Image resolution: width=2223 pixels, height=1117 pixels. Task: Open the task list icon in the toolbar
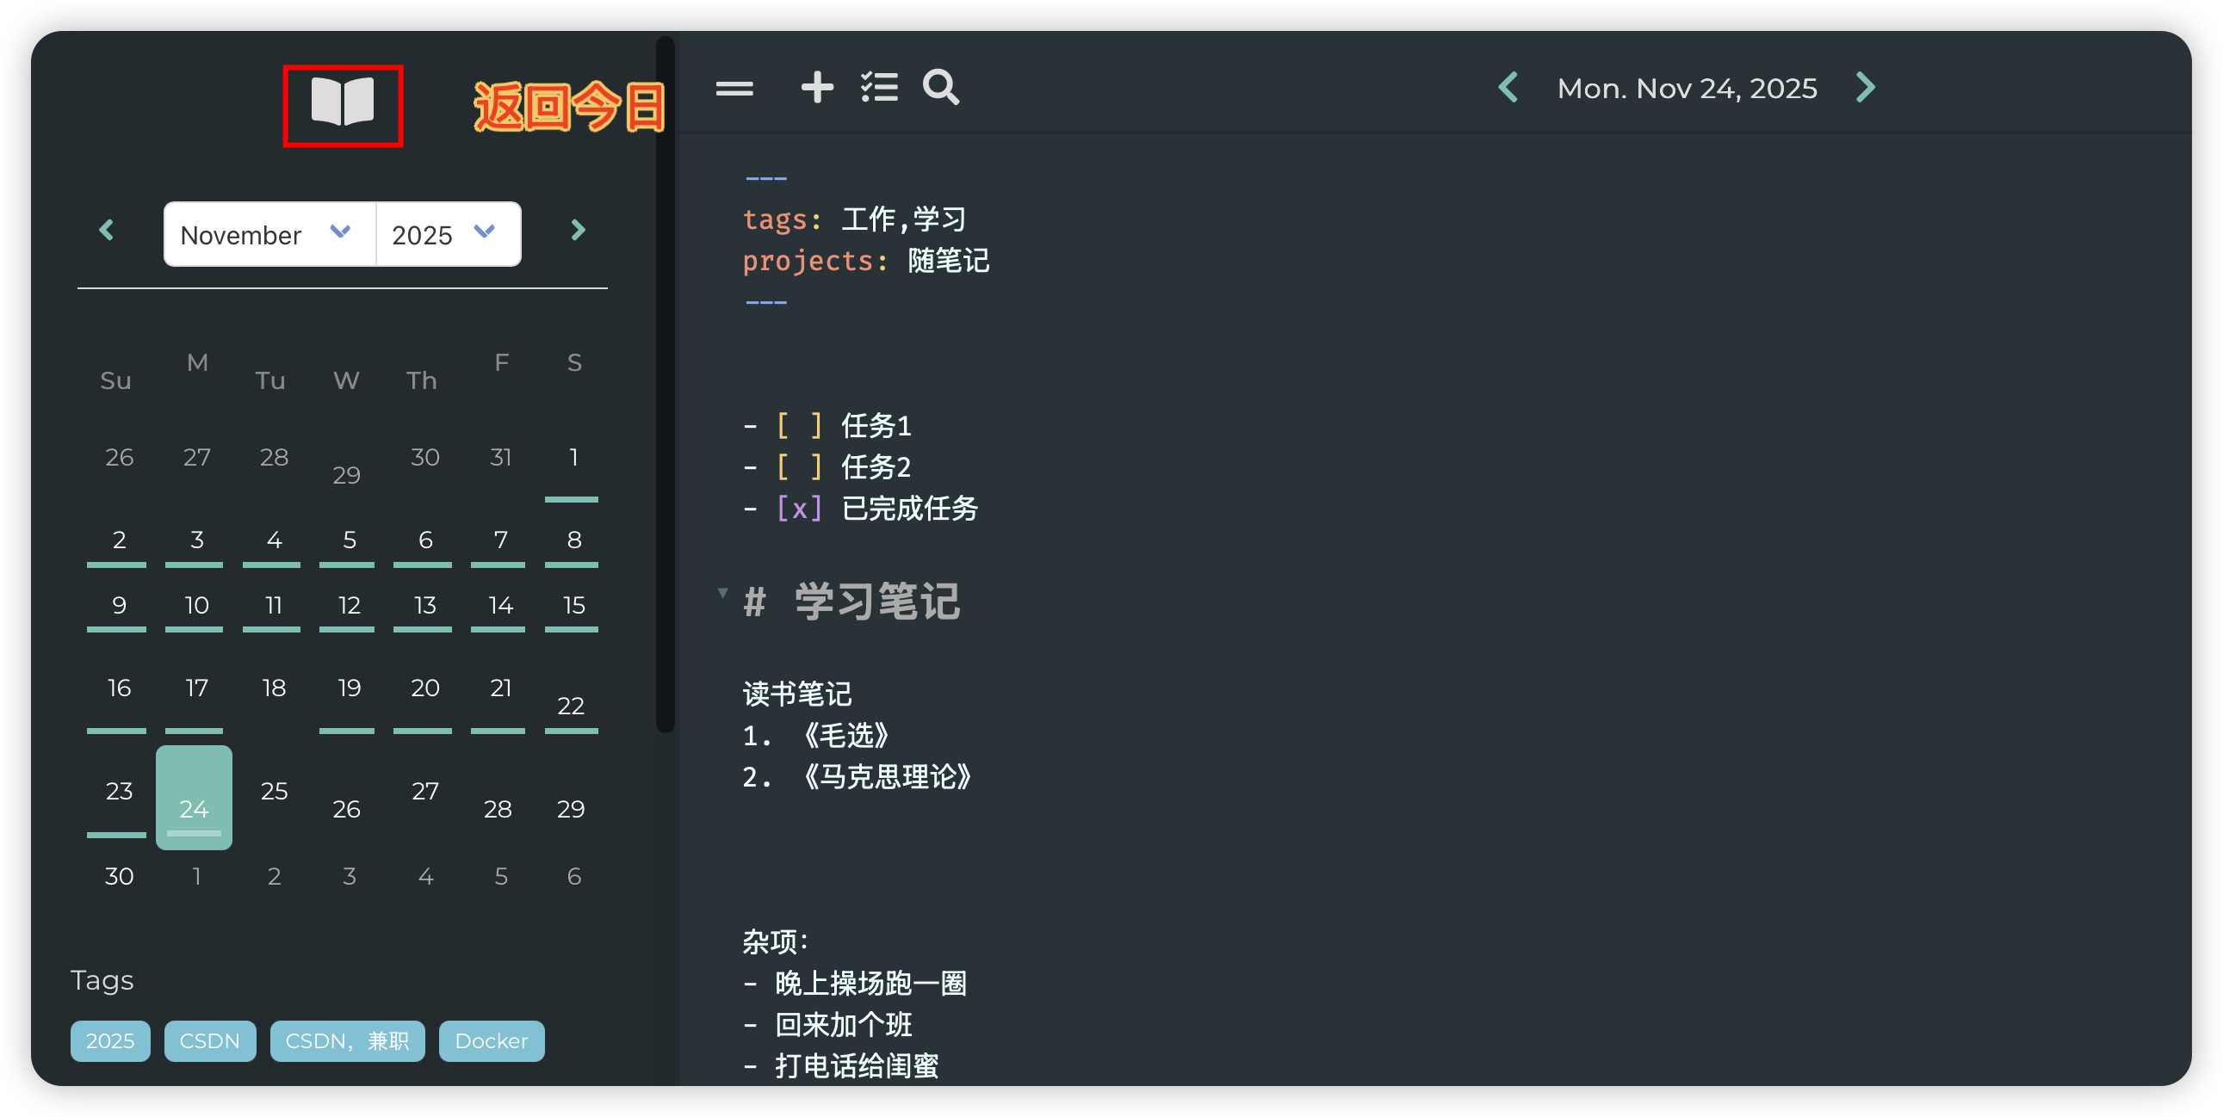pyautogui.click(x=879, y=88)
